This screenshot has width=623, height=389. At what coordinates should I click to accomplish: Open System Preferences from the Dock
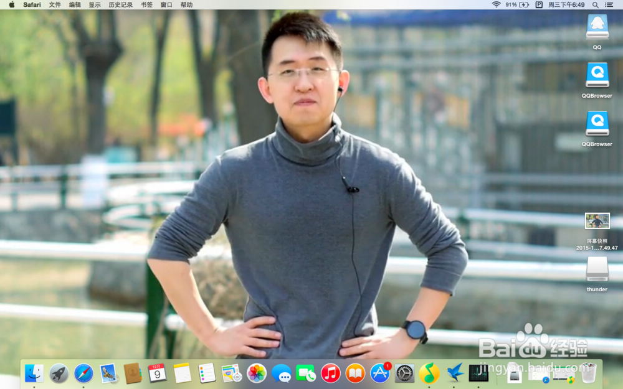coord(404,374)
